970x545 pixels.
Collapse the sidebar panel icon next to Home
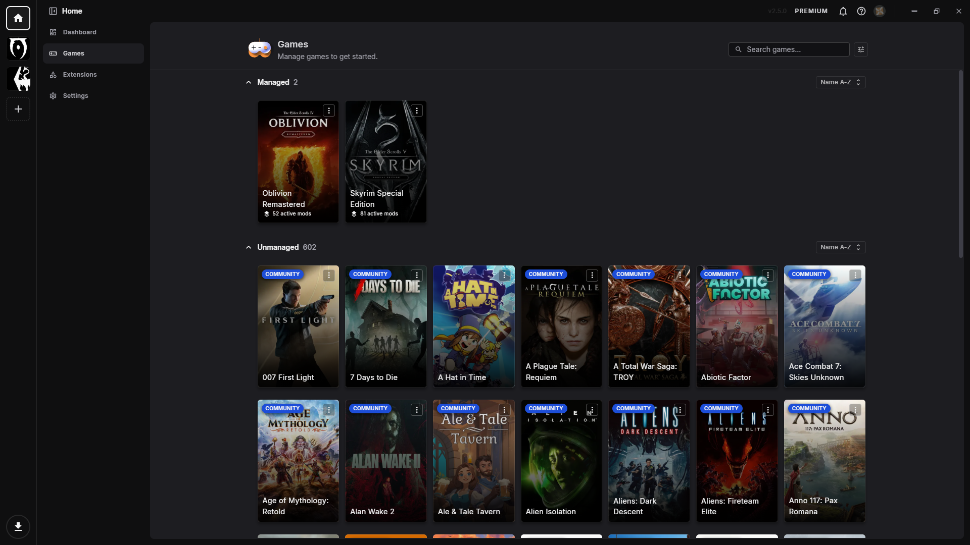point(53,11)
